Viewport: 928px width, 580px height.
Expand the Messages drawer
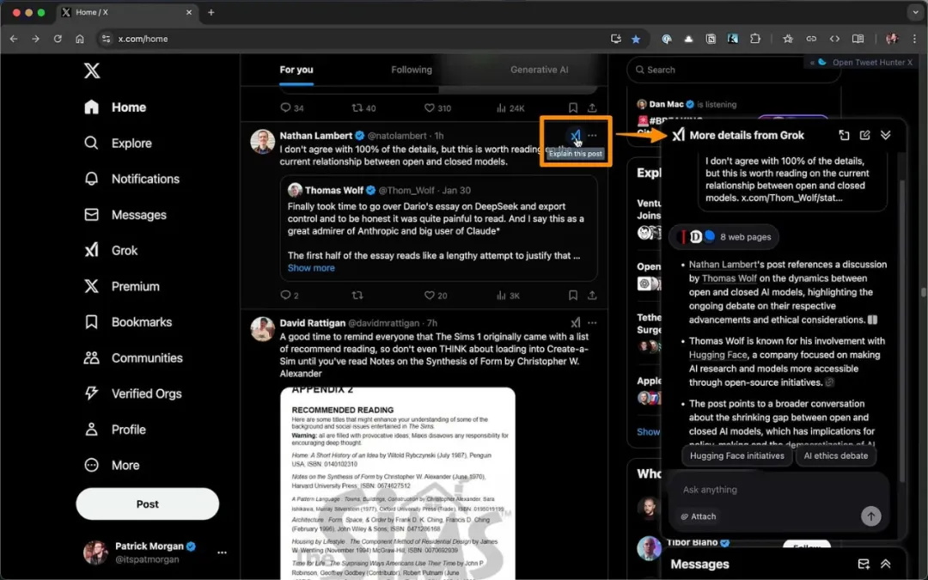pyautogui.click(x=885, y=564)
